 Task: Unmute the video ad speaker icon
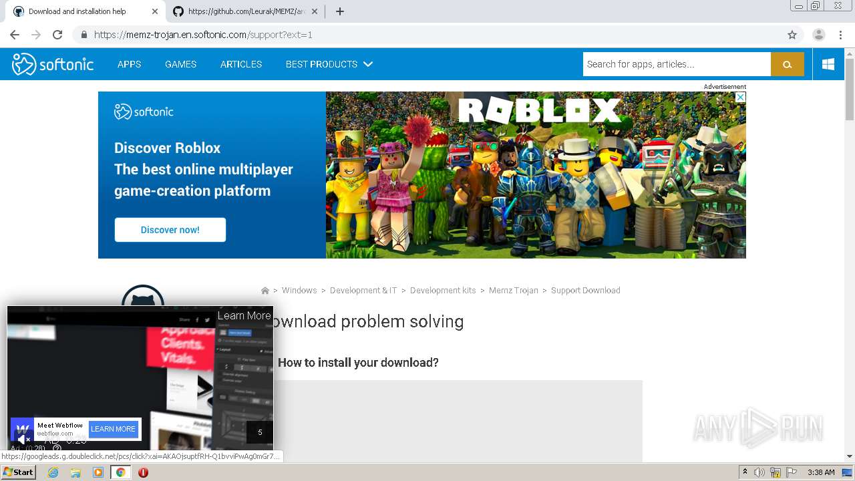(23, 440)
